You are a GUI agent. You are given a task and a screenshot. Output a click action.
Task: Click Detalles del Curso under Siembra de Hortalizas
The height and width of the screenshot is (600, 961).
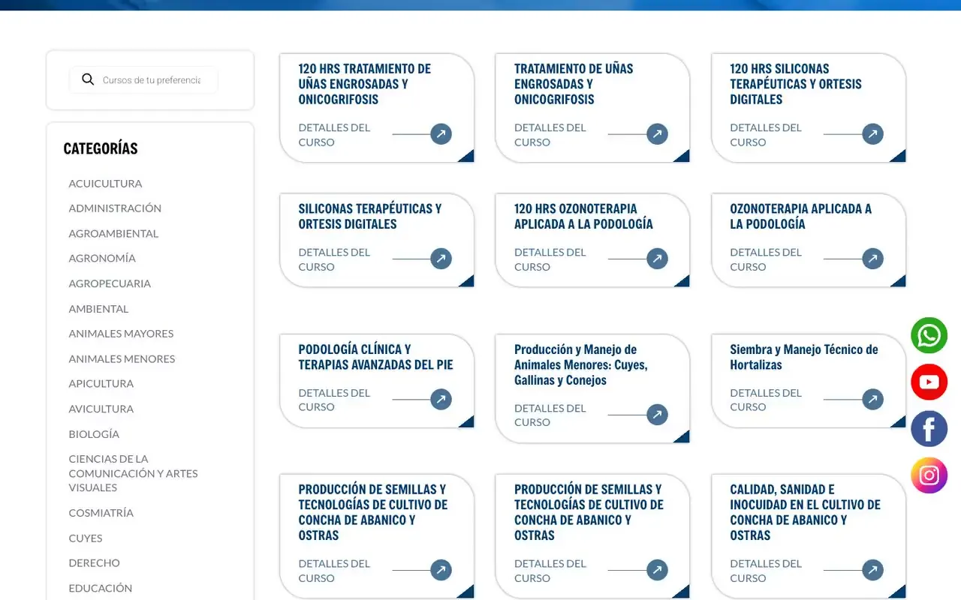click(x=766, y=400)
